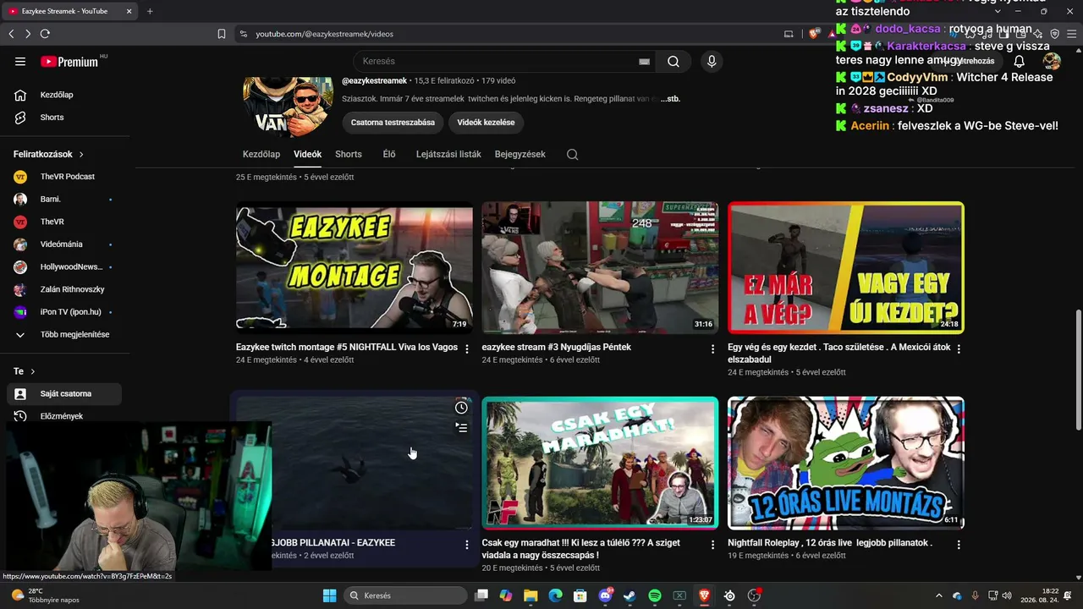Click the browser address bar
The height and width of the screenshot is (609, 1083).
pyautogui.click(x=516, y=34)
